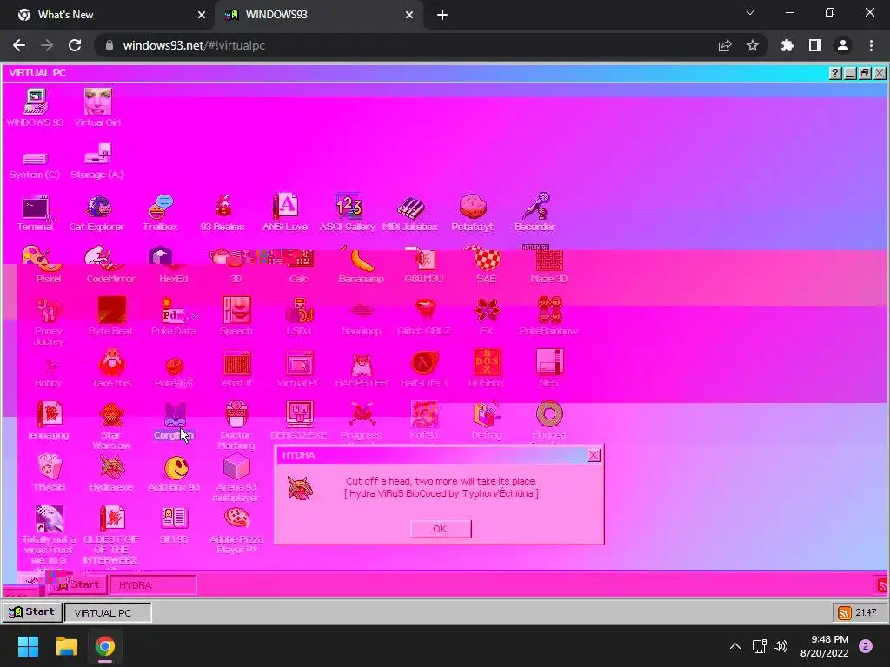Reload the page
The image size is (890, 667).
click(75, 45)
